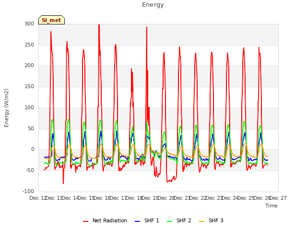Image resolution: width=307 pixels, height=230 pixels.
Task: Click the blue SHF 1 legend swatch
Action: [x=138, y=221]
